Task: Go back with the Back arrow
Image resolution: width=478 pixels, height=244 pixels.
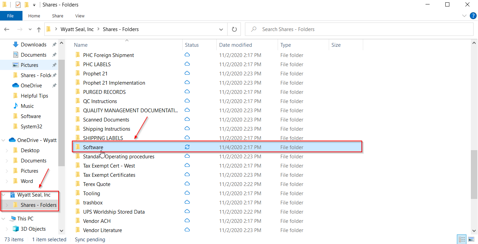Action: (x=7, y=29)
